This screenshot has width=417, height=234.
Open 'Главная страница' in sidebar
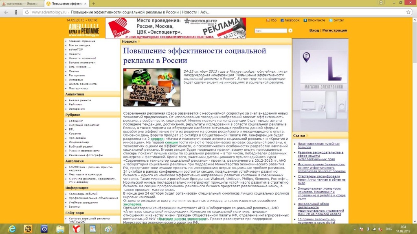[82, 41]
